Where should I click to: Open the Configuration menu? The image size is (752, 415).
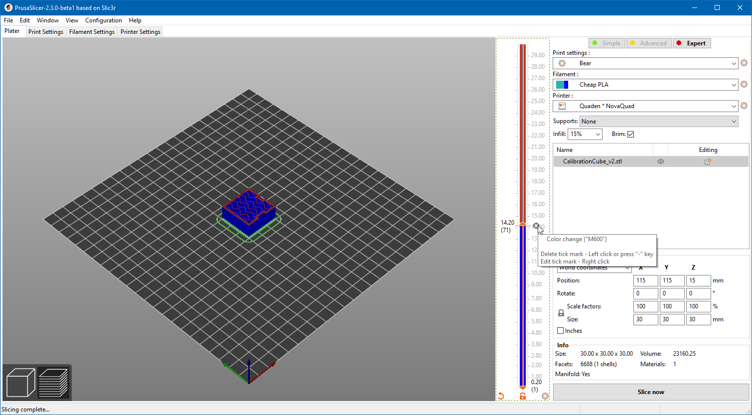(x=104, y=20)
